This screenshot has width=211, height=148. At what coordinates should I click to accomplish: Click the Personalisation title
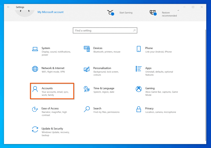[x=102, y=68]
